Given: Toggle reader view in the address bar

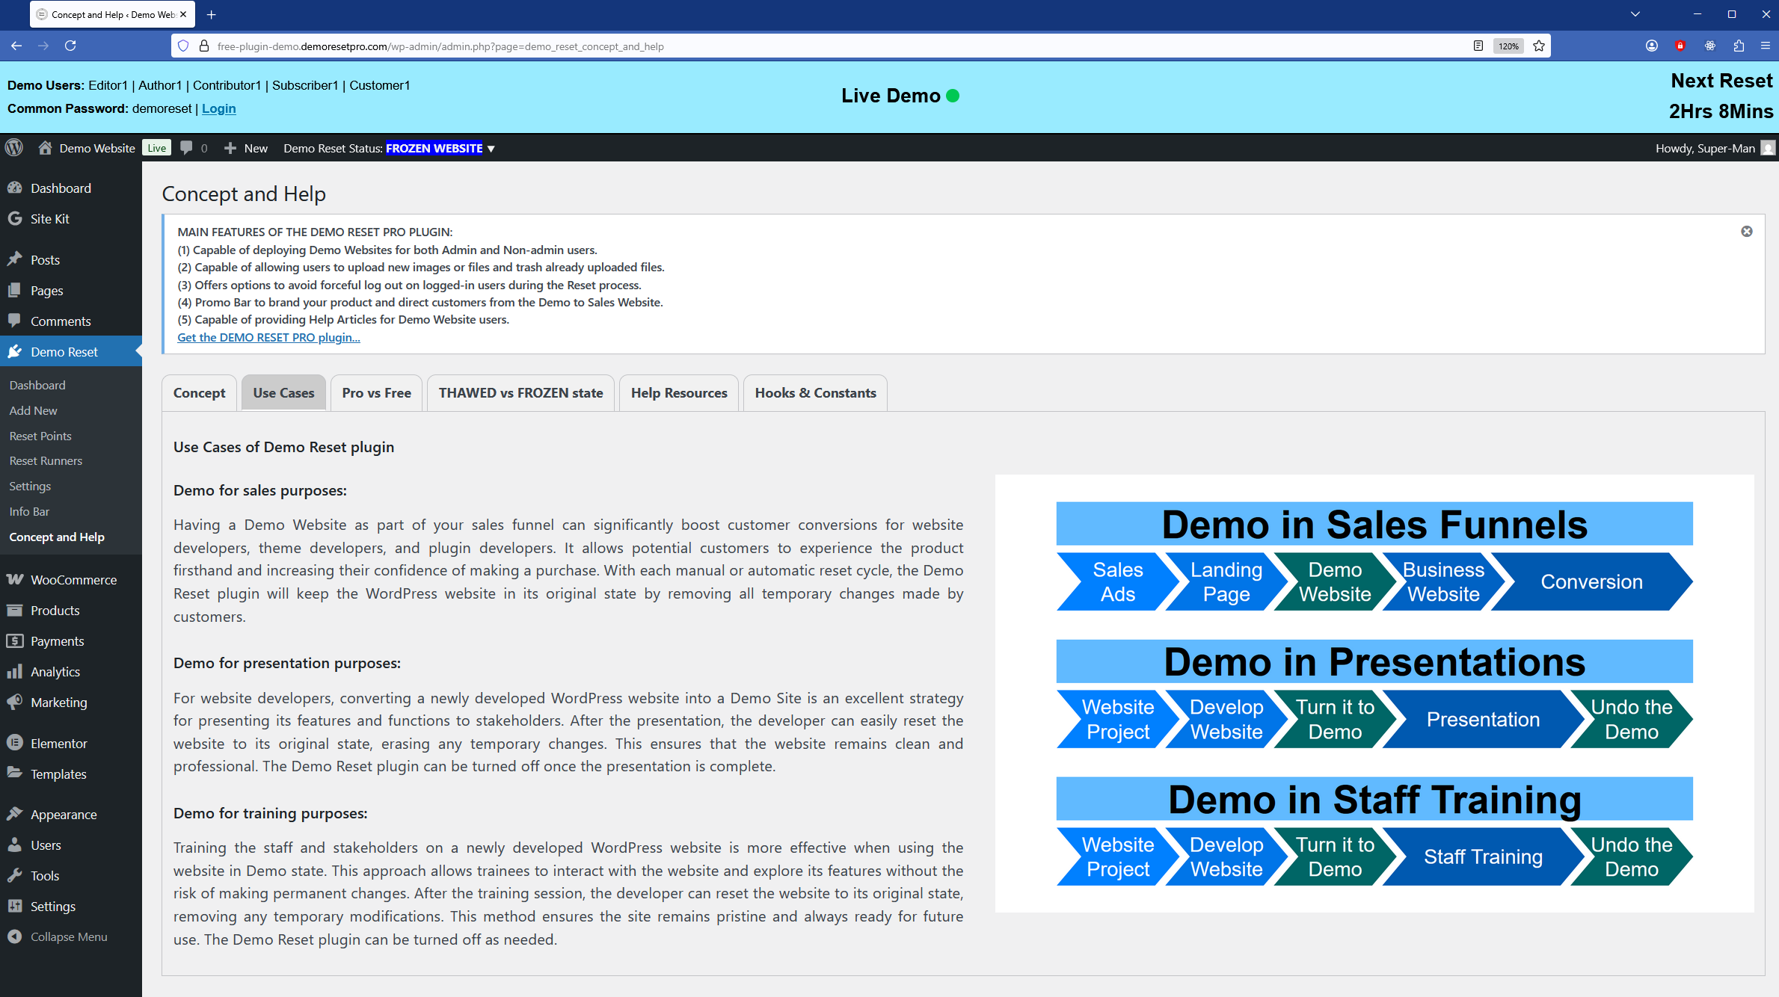Looking at the screenshot, I should point(1478,46).
